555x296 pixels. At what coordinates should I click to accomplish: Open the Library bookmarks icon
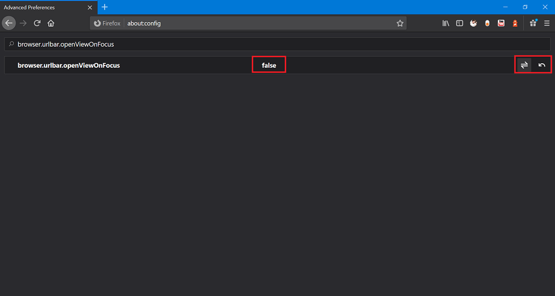pos(446,23)
